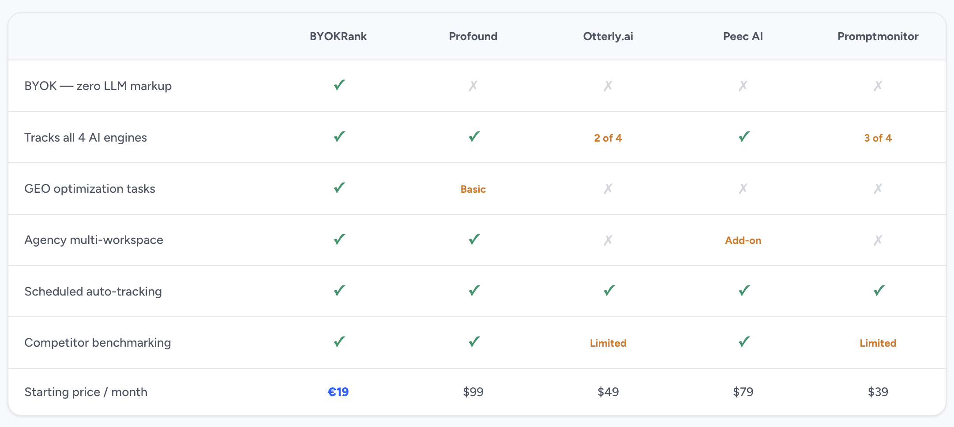Screen dimensions: 954x427
Task: Click Promptmonitor's Limited benchmarking label
Action: [878, 343]
